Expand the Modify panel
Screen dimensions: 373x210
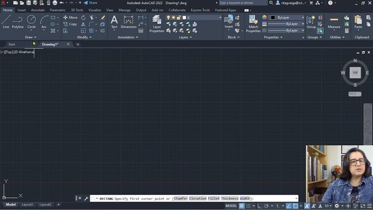pos(84,37)
